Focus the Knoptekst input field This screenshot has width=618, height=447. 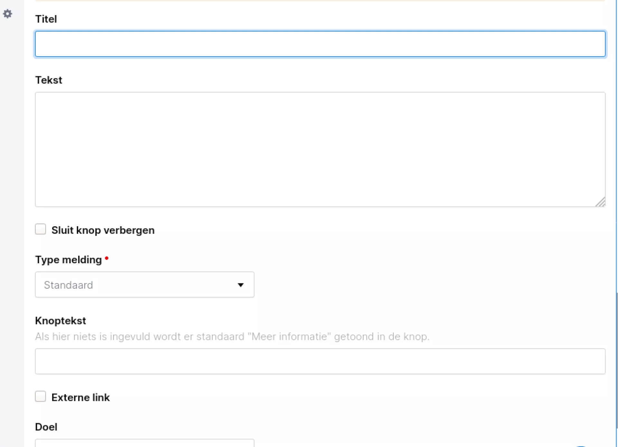click(x=320, y=361)
